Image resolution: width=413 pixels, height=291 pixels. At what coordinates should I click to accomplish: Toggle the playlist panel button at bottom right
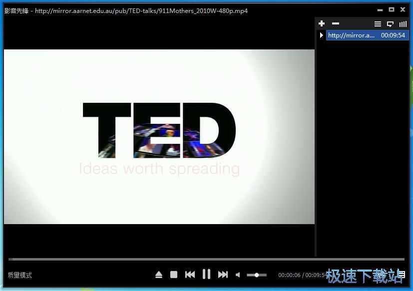(402, 275)
